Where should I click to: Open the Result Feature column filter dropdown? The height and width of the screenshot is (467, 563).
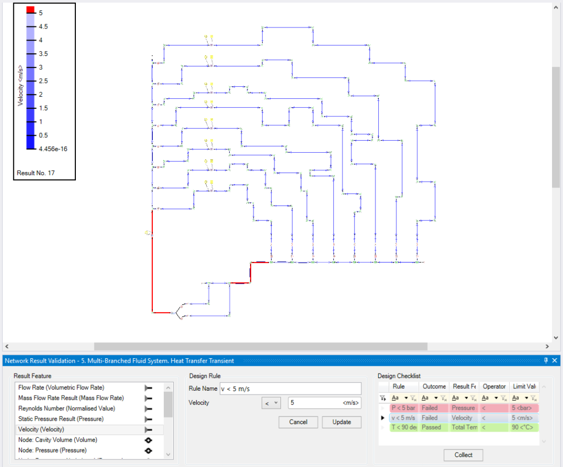467,399
